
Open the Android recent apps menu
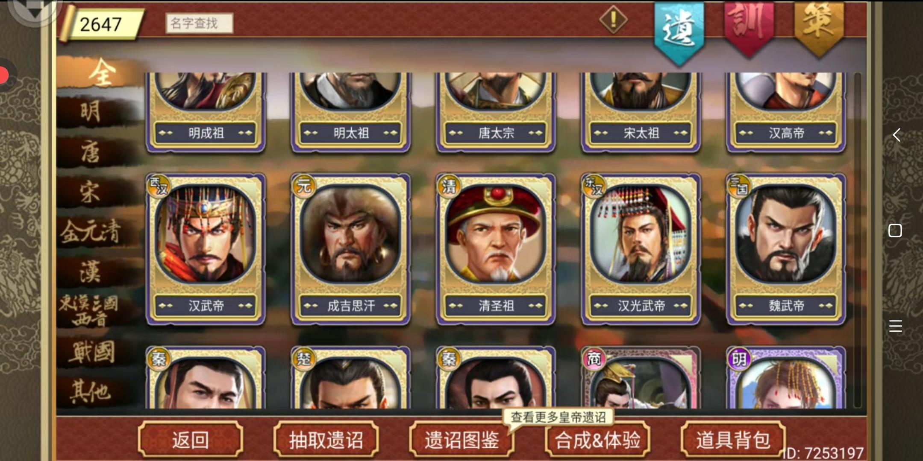[895, 326]
